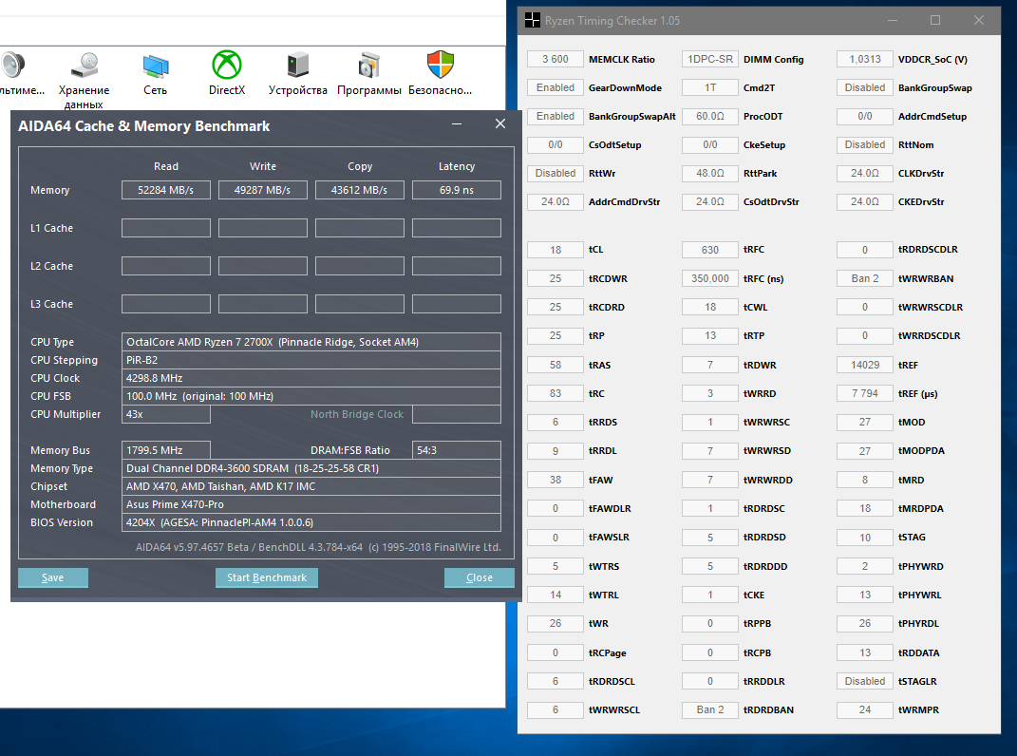Click ProcODT value 60.0Ω
The width and height of the screenshot is (1017, 756).
coord(710,116)
